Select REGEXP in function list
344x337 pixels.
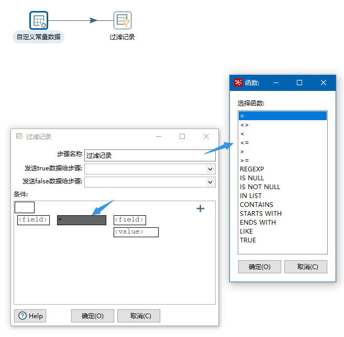pos(283,169)
